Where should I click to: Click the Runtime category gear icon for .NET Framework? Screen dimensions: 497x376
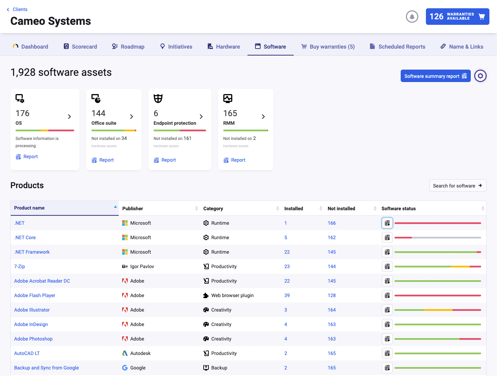tap(206, 252)
